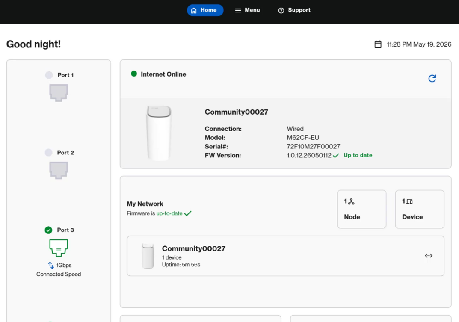Image resolution: width=459 pixels, height=322 pixels.
Task: Click the node topology icon in Node card
Action: [351, 201]
